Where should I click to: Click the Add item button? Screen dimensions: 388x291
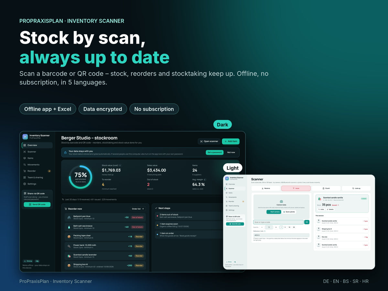231,141
